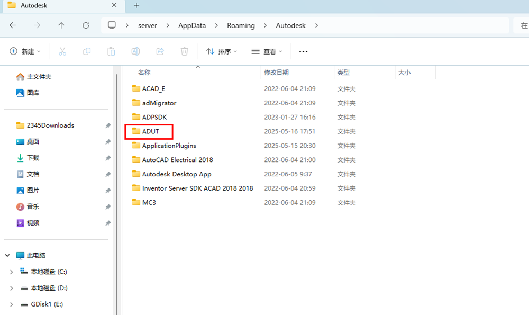529x315 pixels.
Task: Open 下载 in quick access
Action: pos(28,158)
